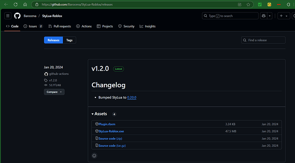This screenshot has width=295, height=163.
Task: Click the Jan 20, 2024 release date in sidebar
Action: pyautogui.click(x=53, y=67)
